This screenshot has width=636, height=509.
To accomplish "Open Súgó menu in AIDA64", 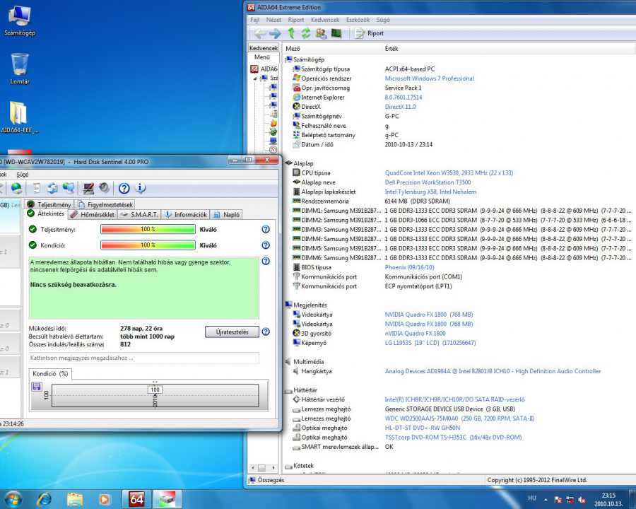I will (x=383, y=20).
